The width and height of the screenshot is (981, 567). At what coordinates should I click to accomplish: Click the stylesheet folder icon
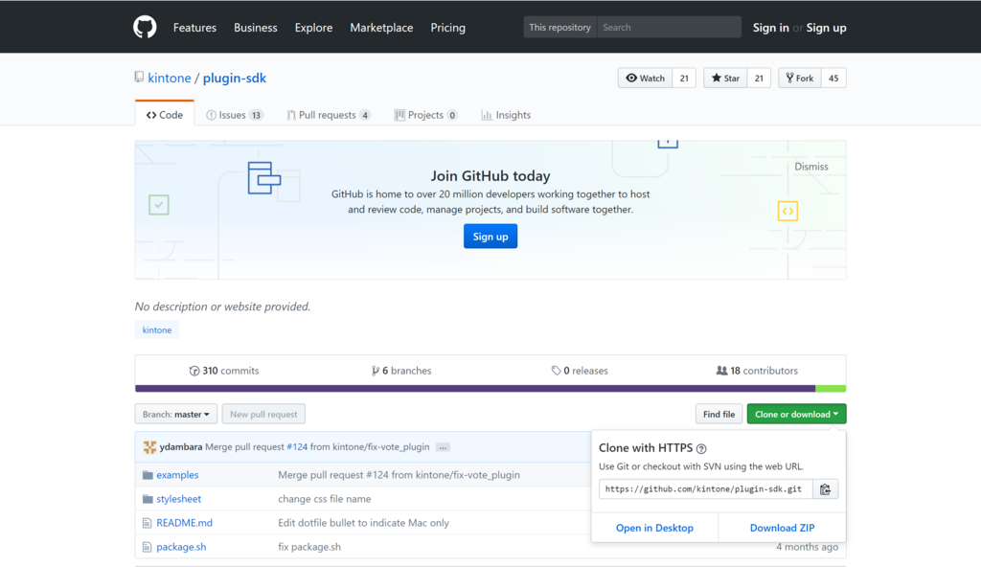[148, 499]
